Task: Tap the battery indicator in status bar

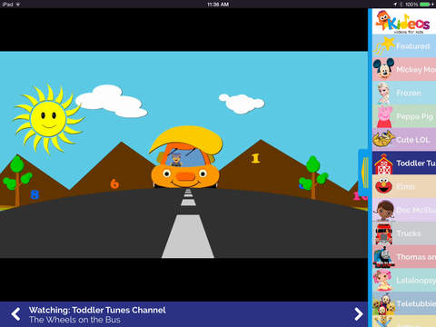Action: click(x=425, y=5)
